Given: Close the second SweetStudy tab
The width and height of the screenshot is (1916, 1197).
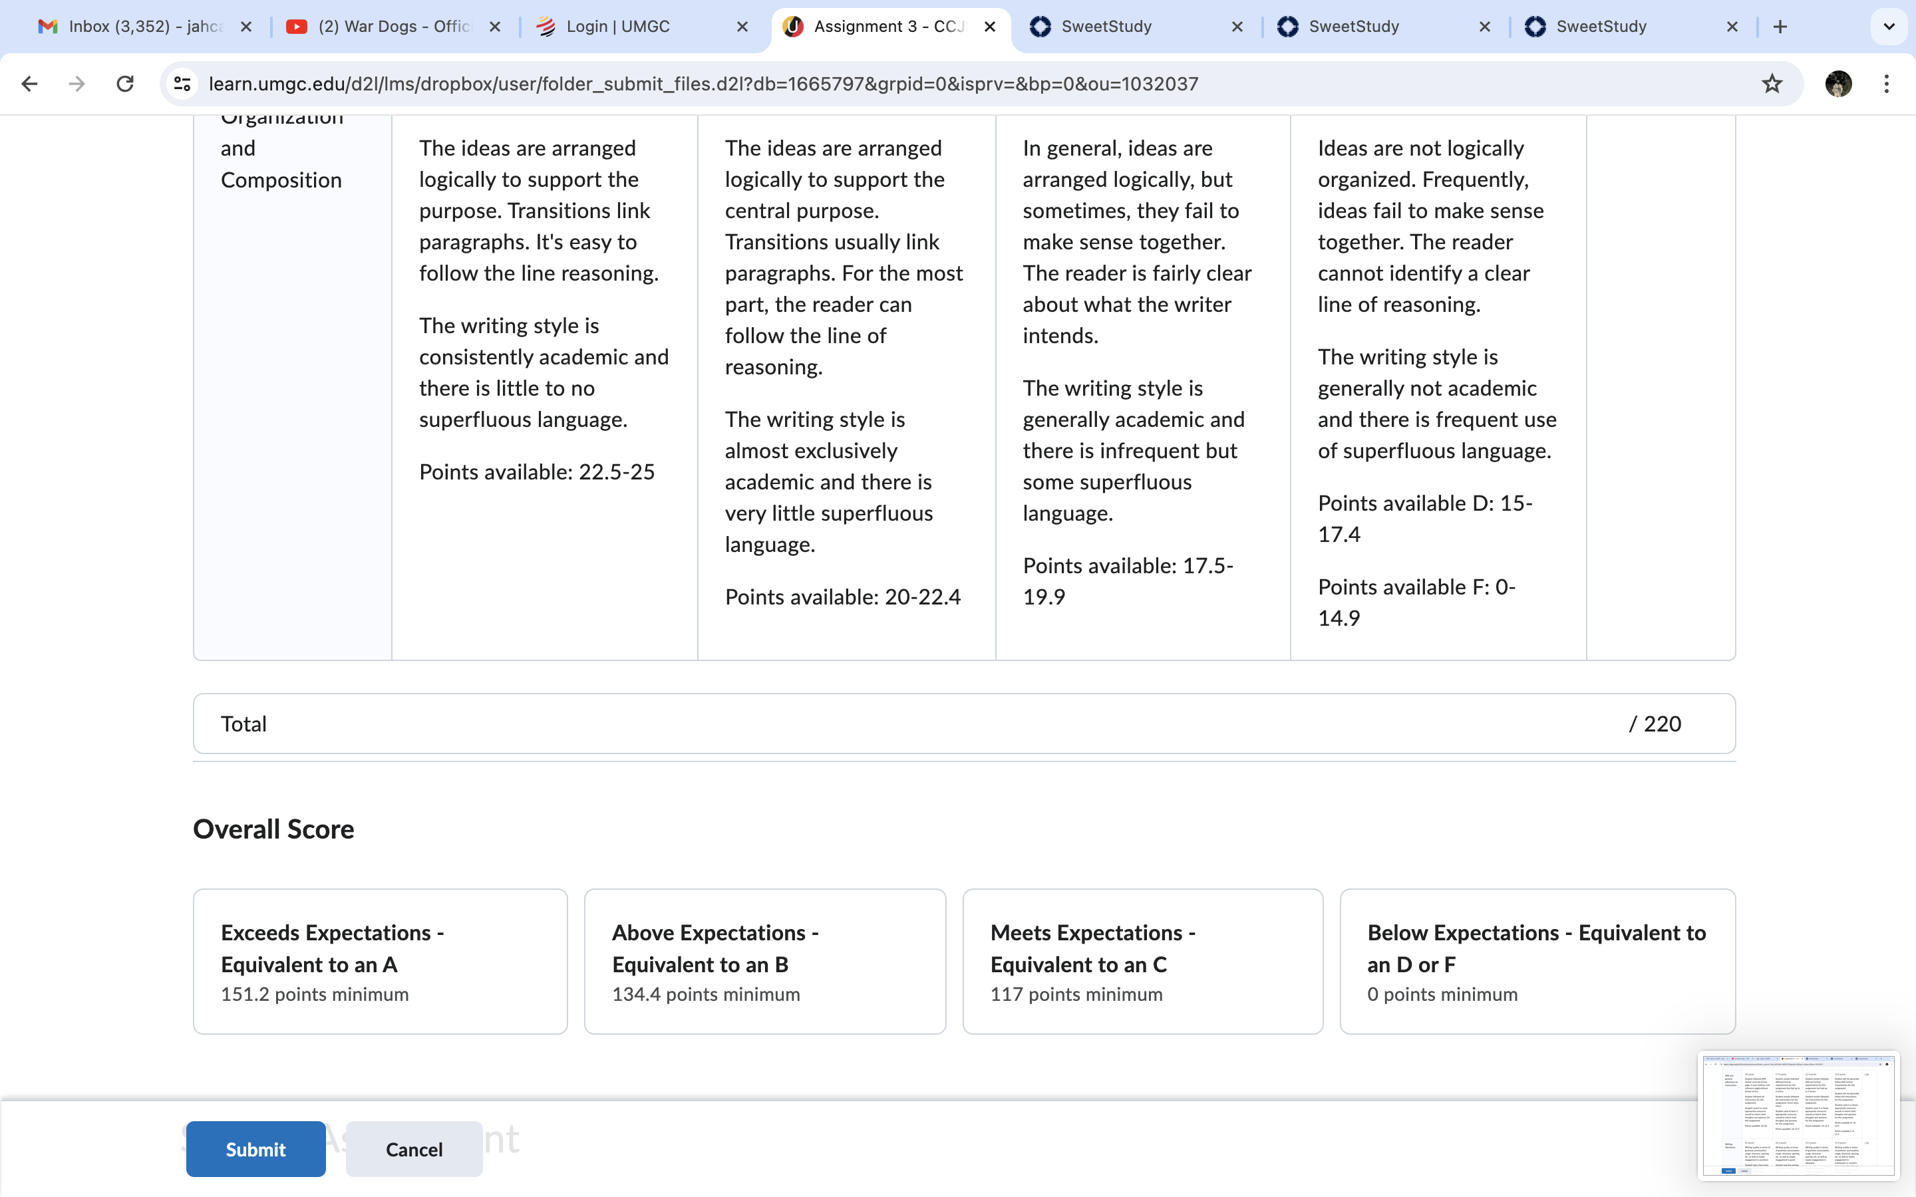Looking at the screenshot, I should pos(1484,27).
